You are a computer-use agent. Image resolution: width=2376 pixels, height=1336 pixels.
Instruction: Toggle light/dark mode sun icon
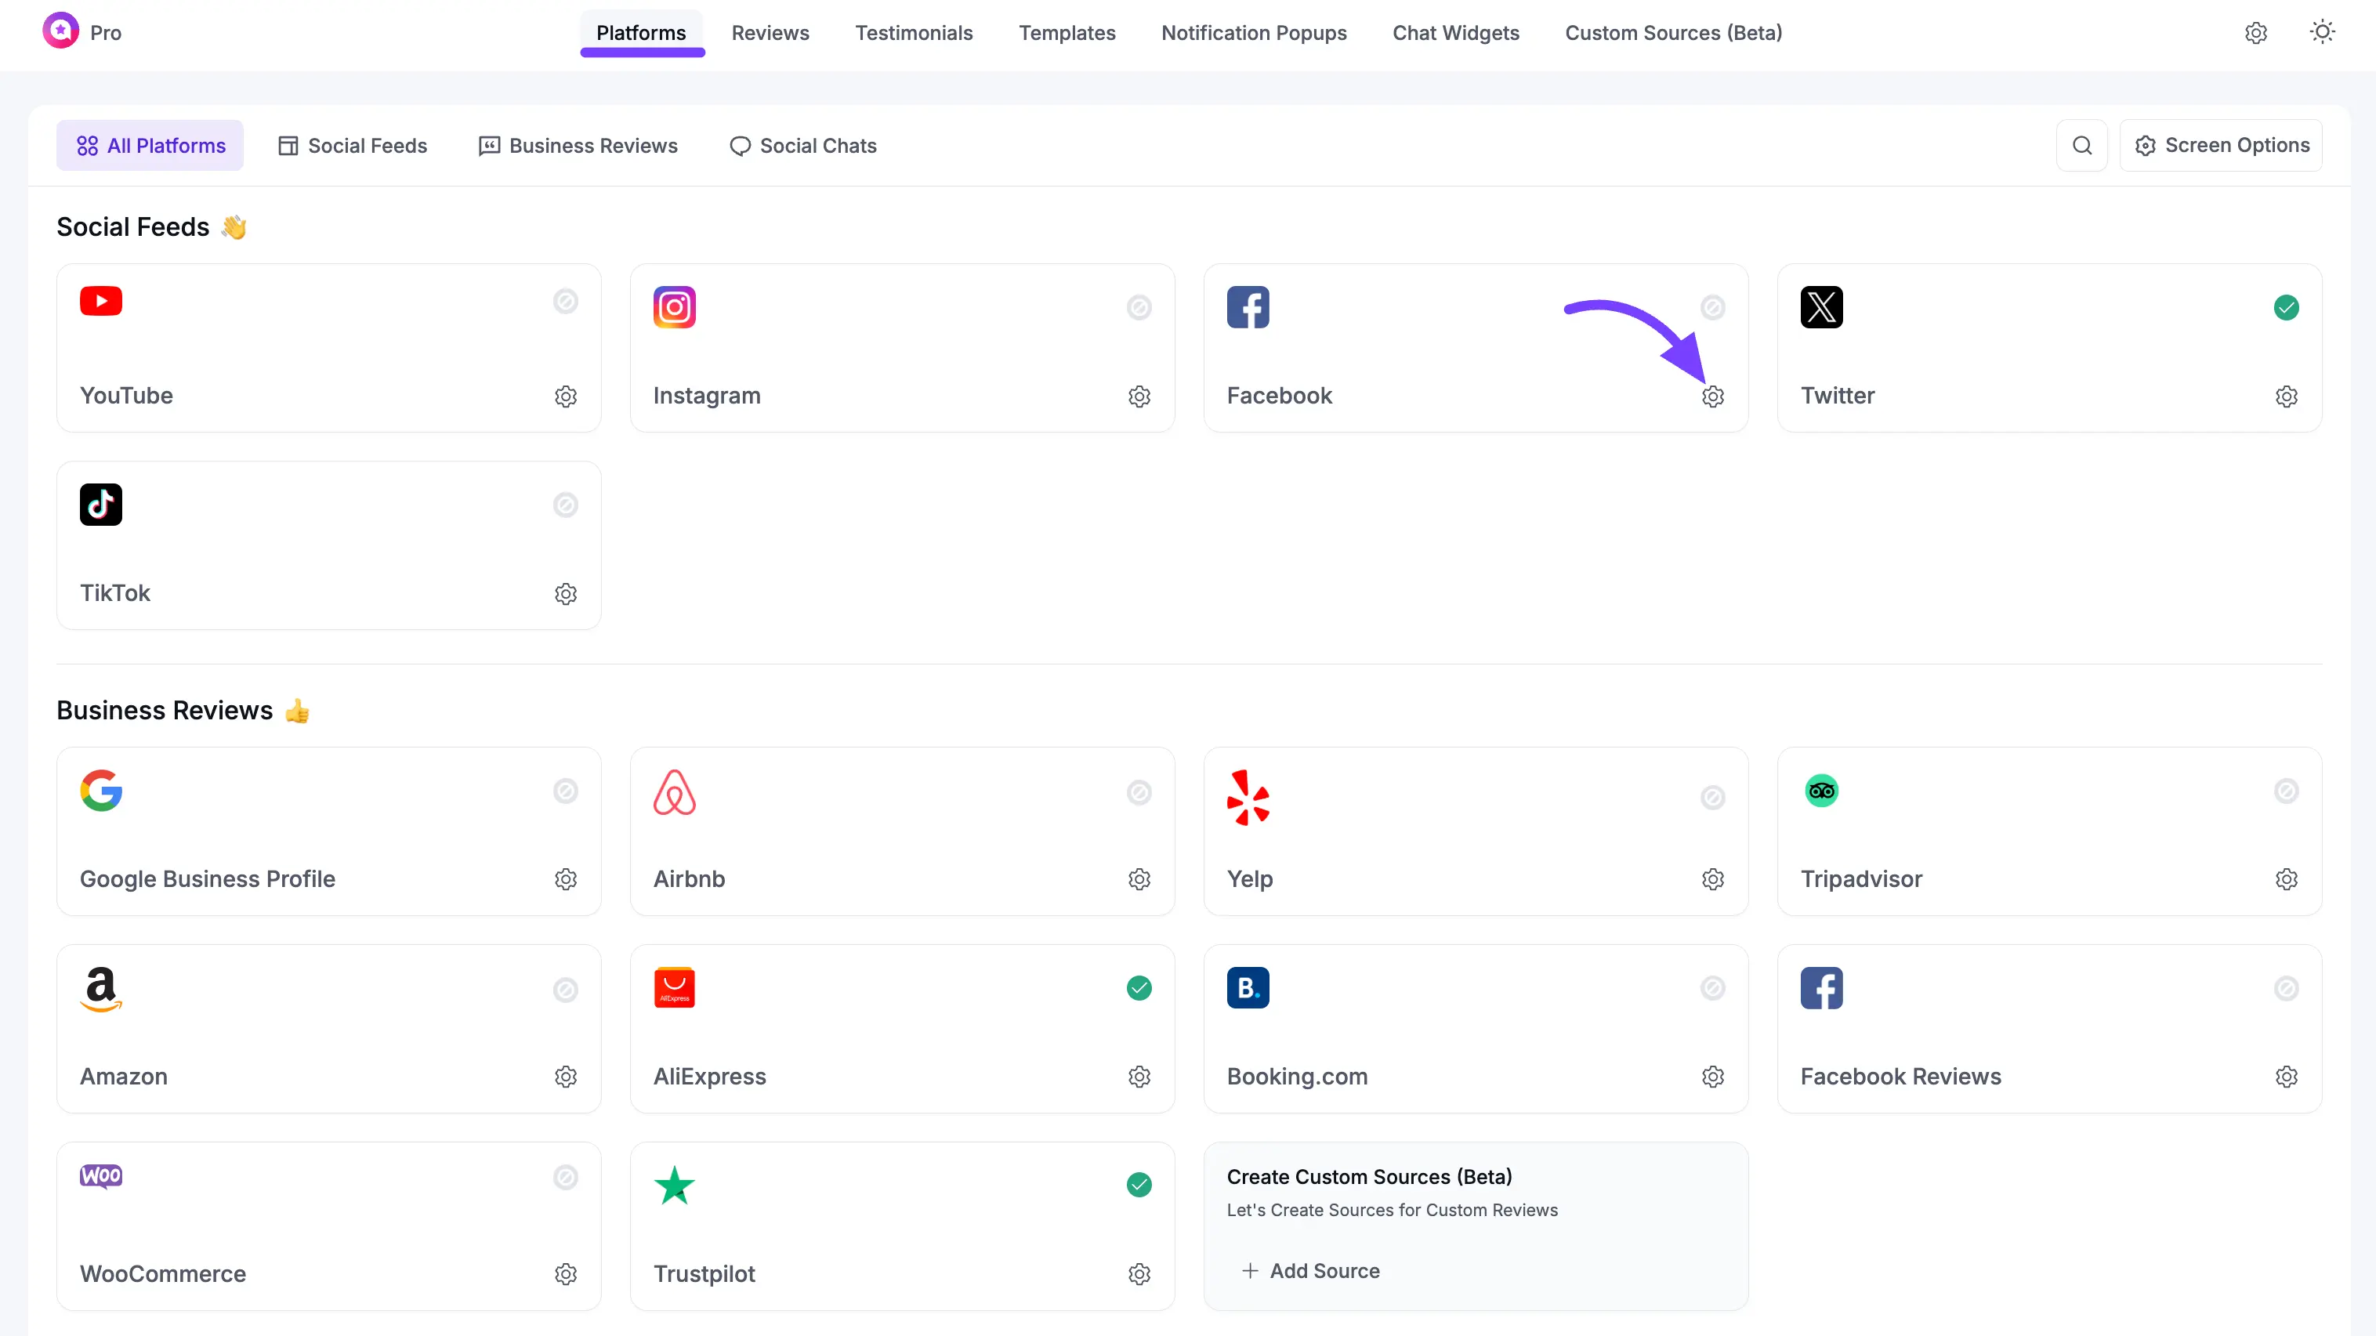pyautogui.click(x=2323, y=32)
